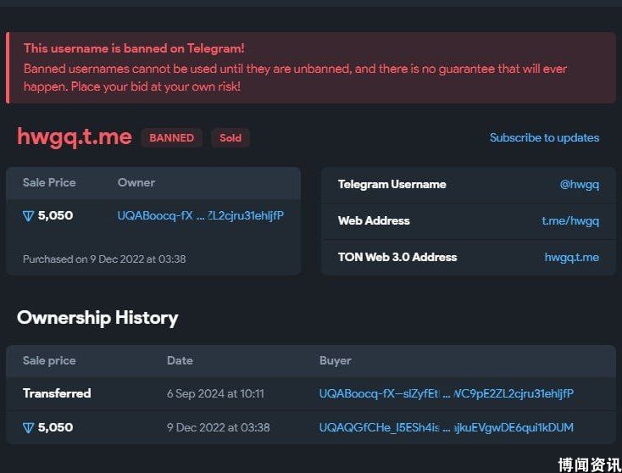The height and width of the screenshot is (473, 622).
Task: Click the date '6 Sep 2024 at 10:11'
Action: point(215,393)
